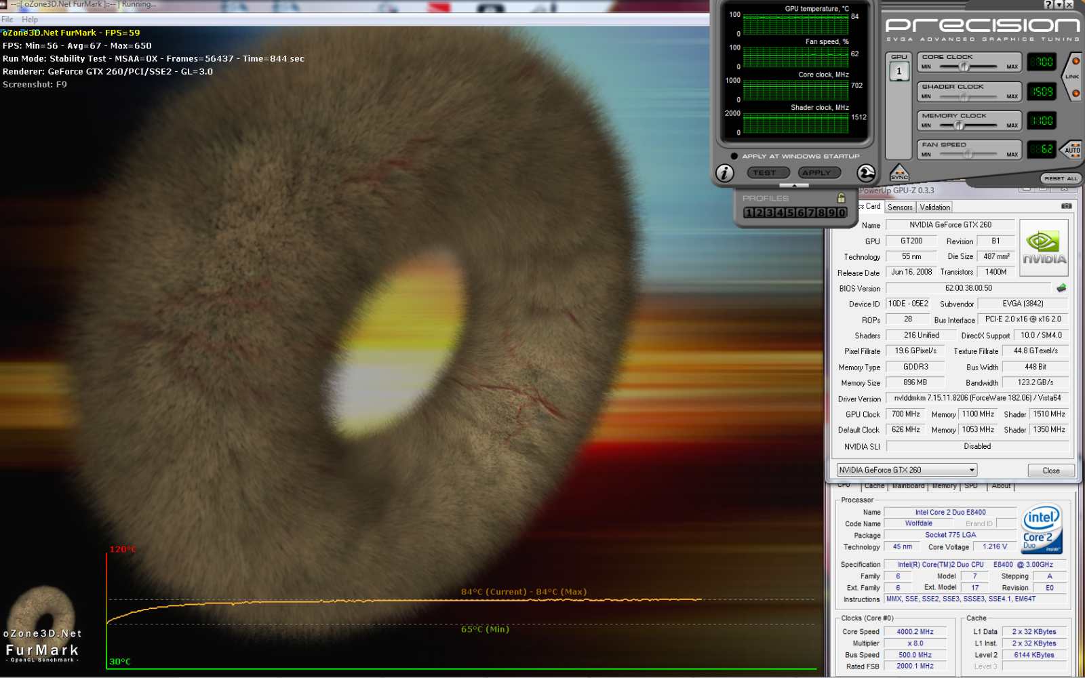Image resolution: width=1085 pixels, height=678 pixels.
Task: Open the FurMark Help menu
Action: click(30, 20)
